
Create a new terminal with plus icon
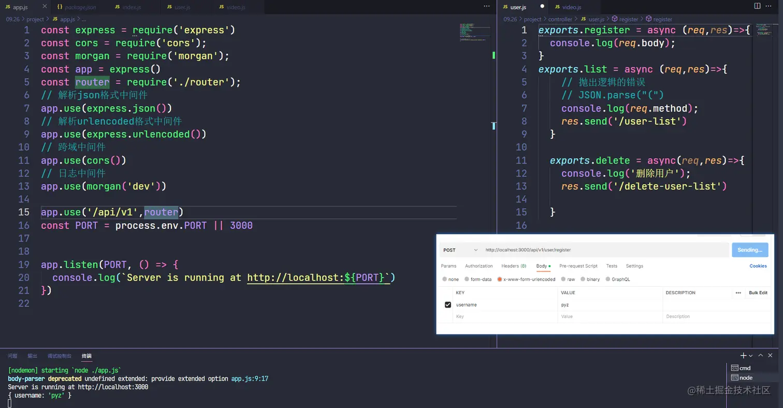(744, 356)
